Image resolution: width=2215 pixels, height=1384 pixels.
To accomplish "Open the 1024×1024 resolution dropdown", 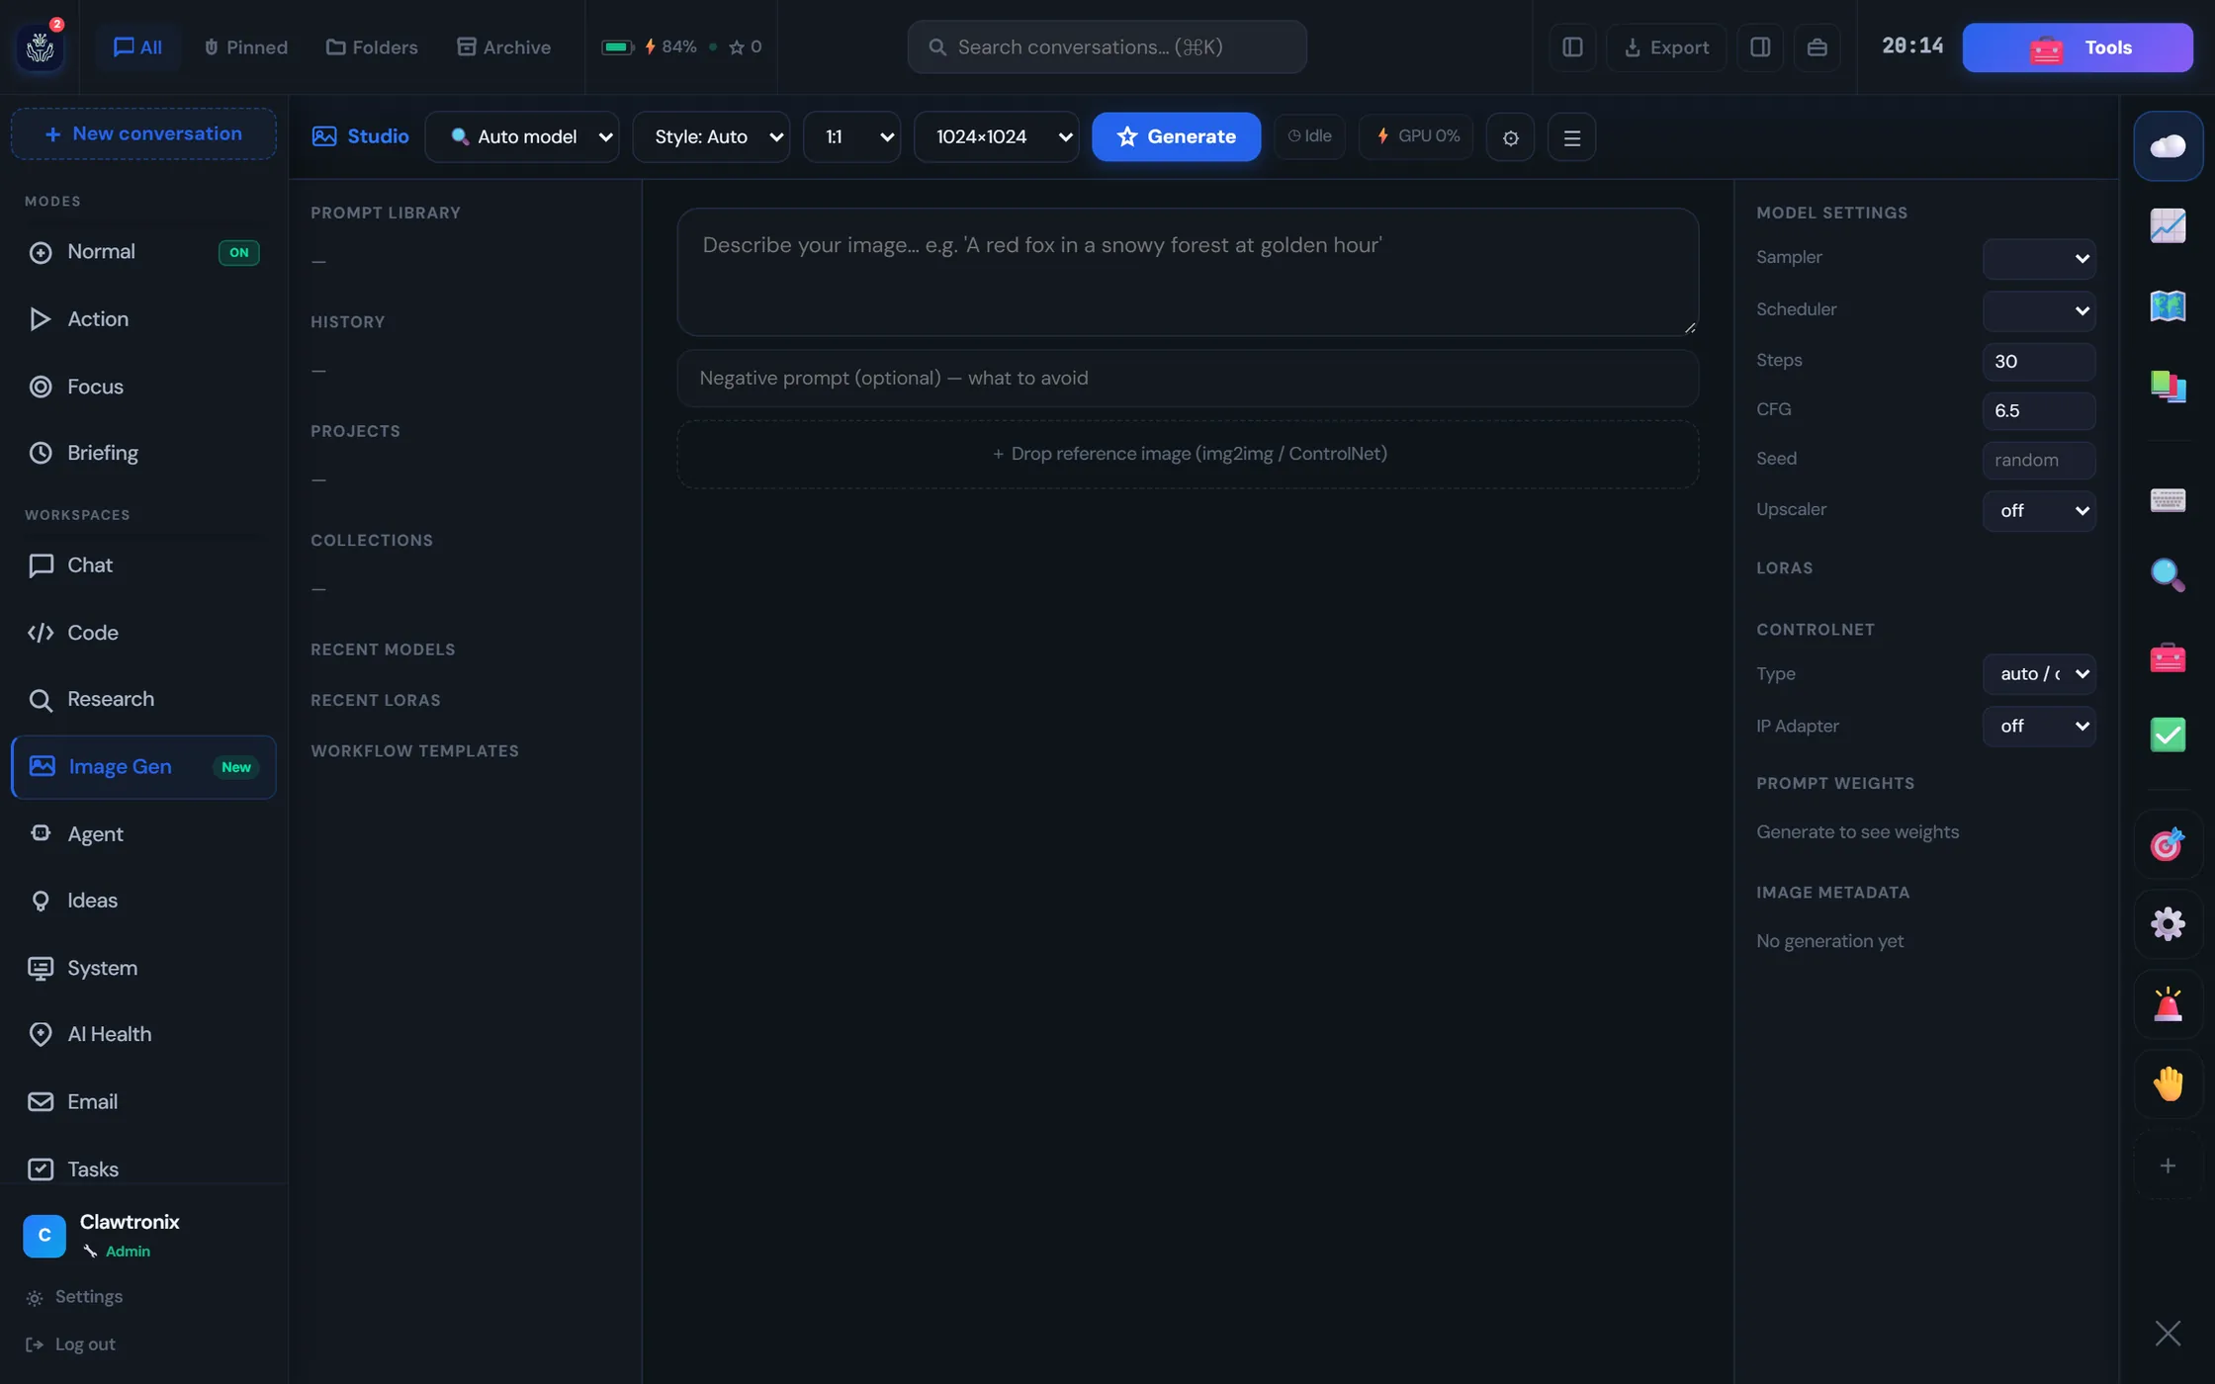I will pos(996,136).
